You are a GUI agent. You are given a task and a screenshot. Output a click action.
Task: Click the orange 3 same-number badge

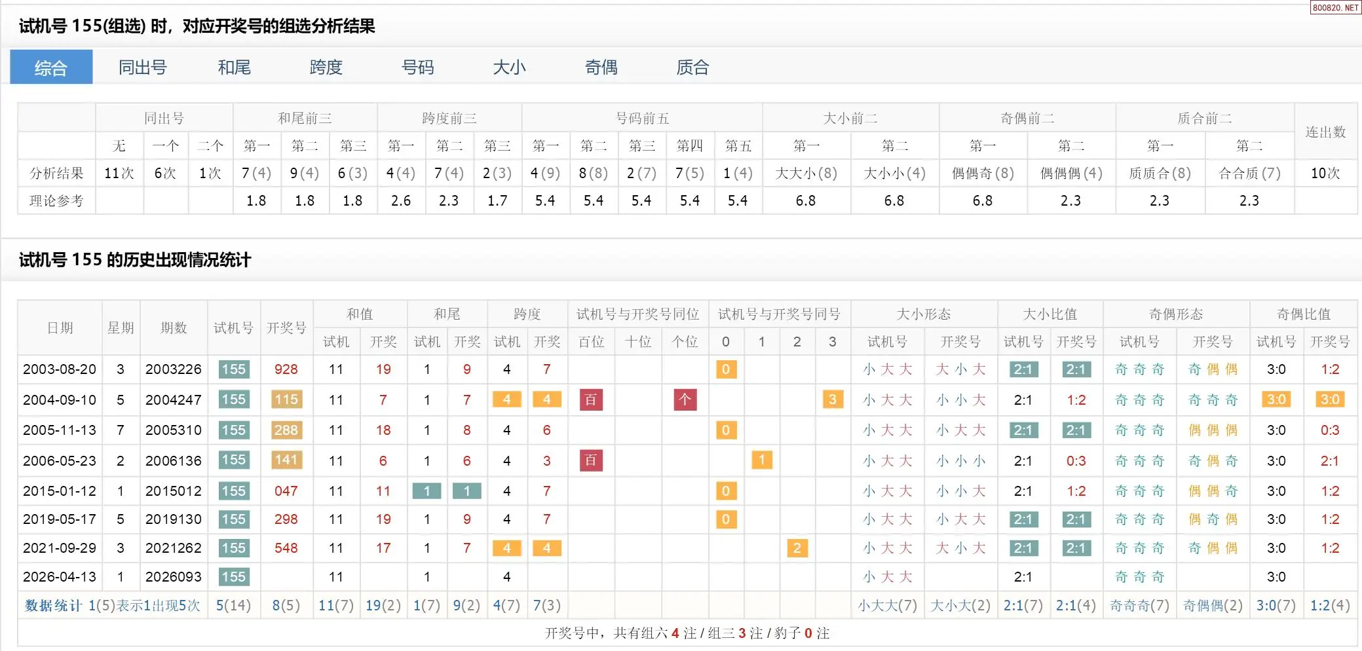[x=832, y=400]
